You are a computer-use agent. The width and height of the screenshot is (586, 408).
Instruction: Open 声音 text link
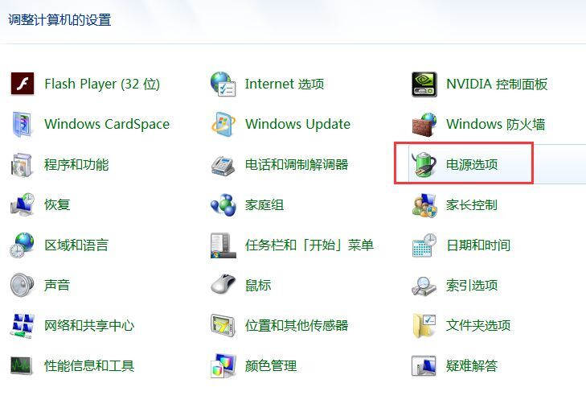point(57,285)
